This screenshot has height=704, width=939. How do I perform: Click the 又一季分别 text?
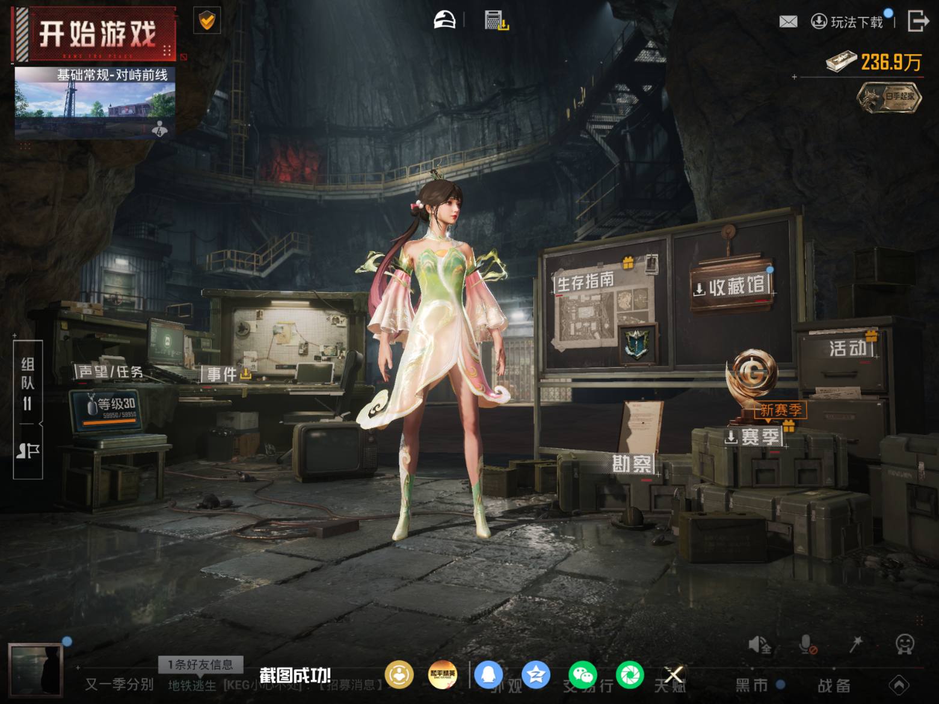[119, 685]
